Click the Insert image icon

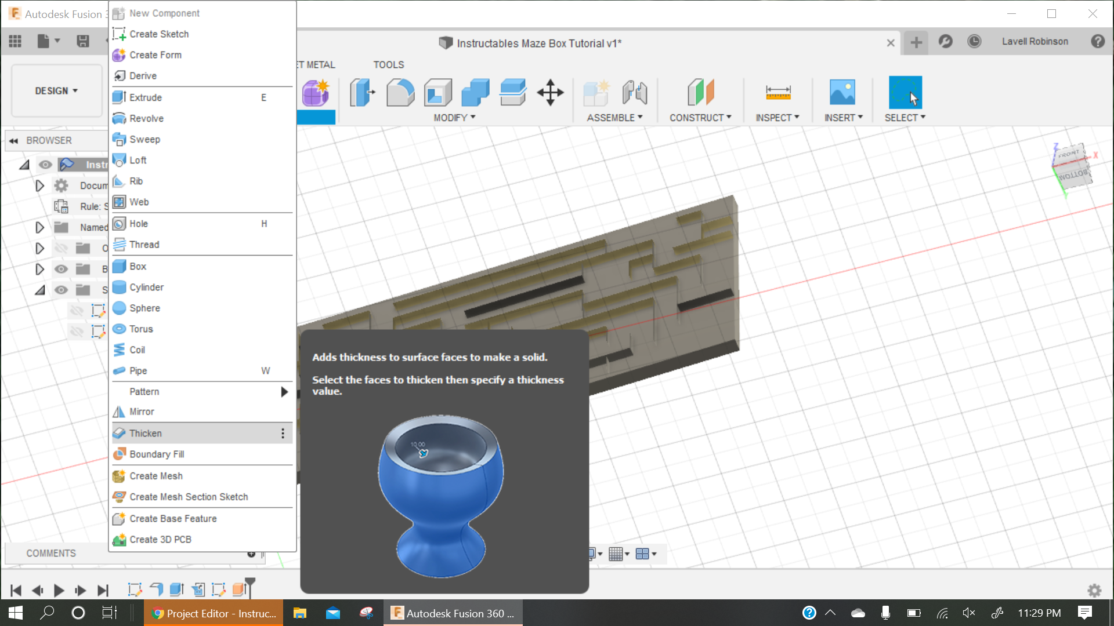tap(842, 92)
